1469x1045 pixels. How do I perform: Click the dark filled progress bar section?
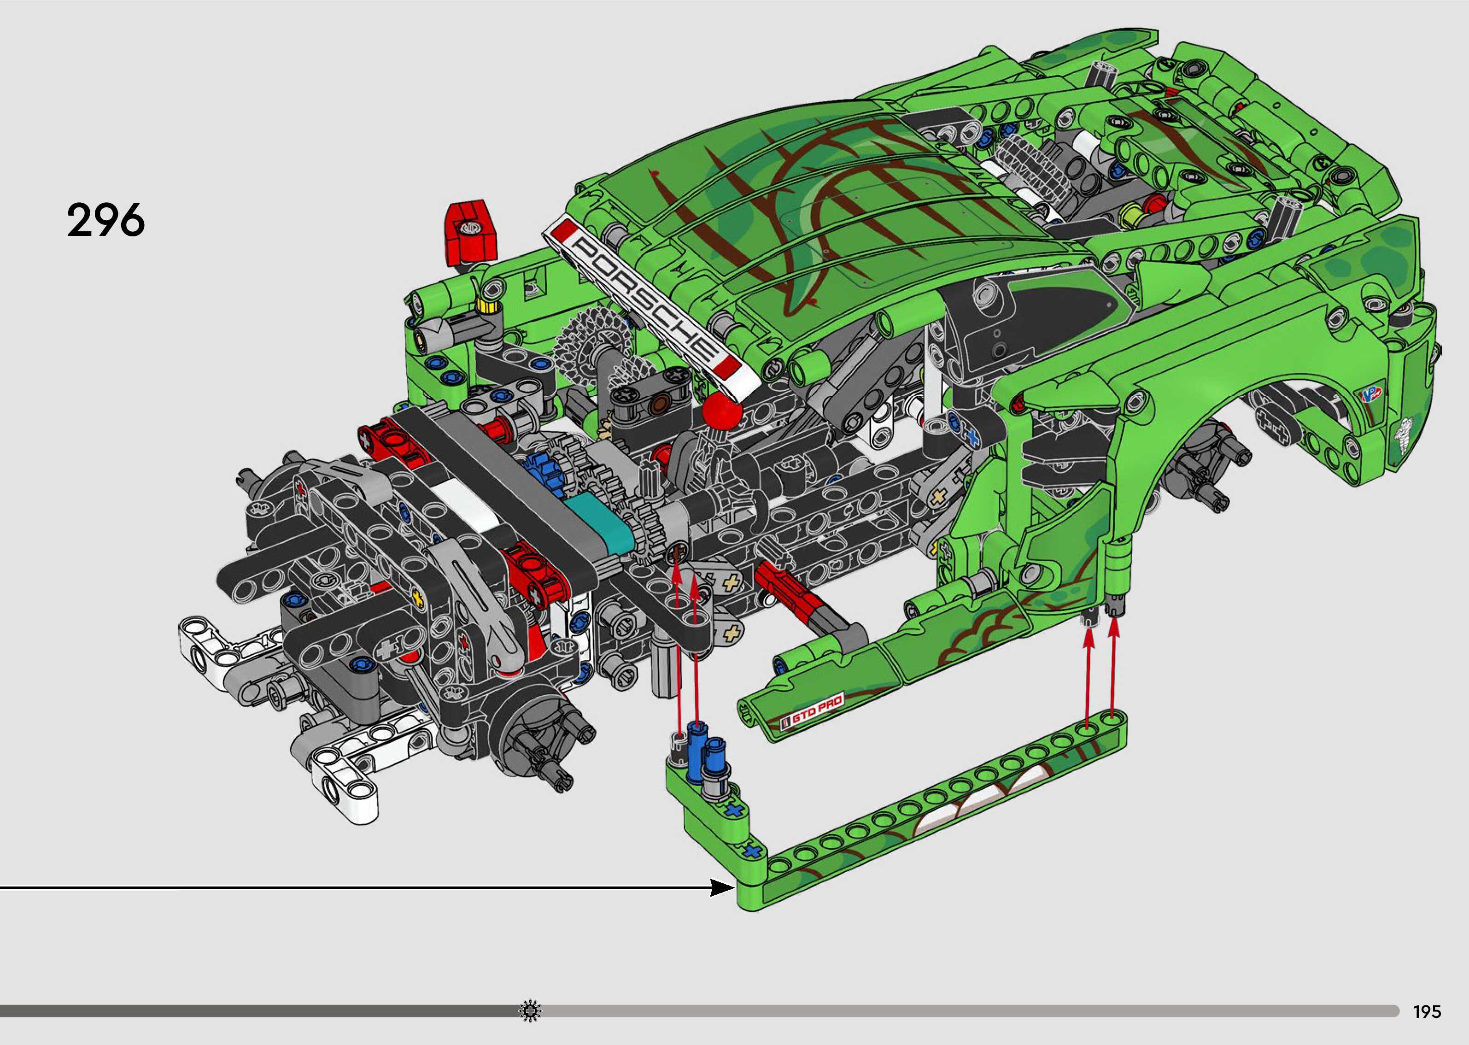tap(257, 1011)
